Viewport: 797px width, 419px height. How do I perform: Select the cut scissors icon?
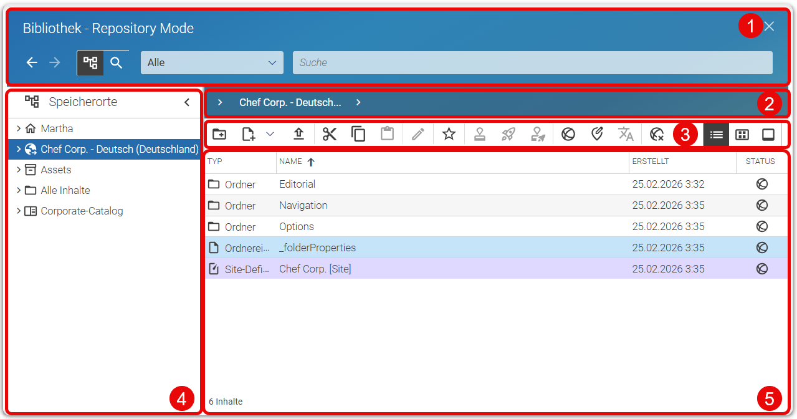tap(330, 134)
